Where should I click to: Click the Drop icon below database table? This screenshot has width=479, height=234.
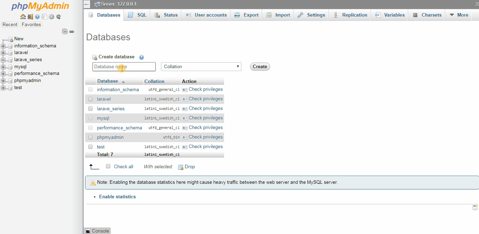180,167
